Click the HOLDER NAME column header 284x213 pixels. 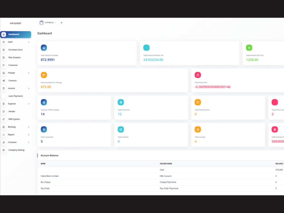pyautogui.click(x=166, y=164)
